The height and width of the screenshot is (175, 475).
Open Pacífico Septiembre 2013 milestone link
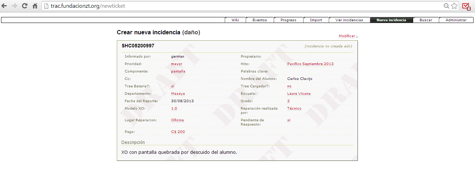point(310,64)
